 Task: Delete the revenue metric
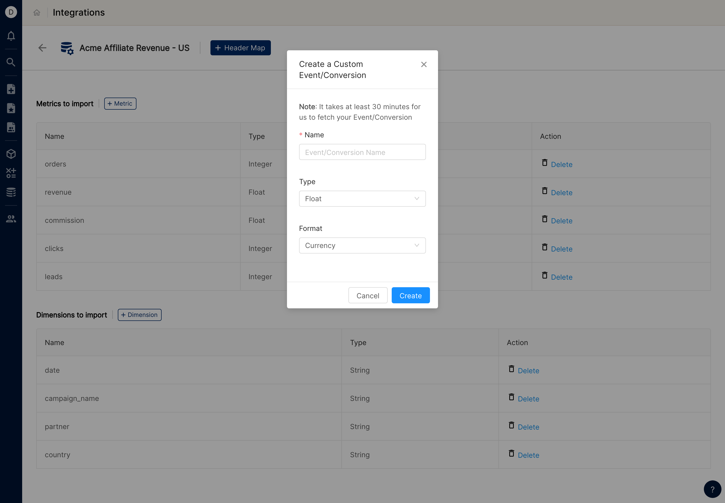(x=562, y=193)
